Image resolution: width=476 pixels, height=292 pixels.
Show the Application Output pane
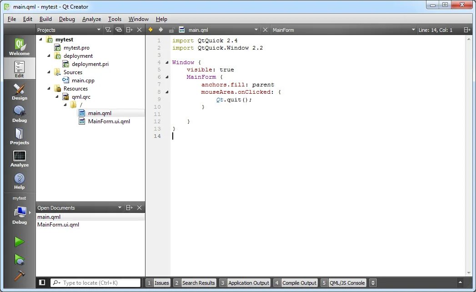point(245,282)
